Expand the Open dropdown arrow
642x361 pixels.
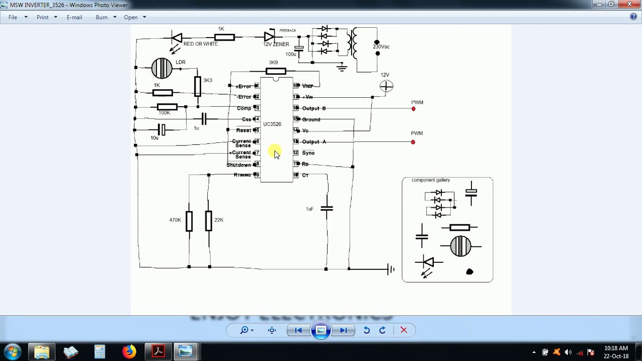point(144,17)
